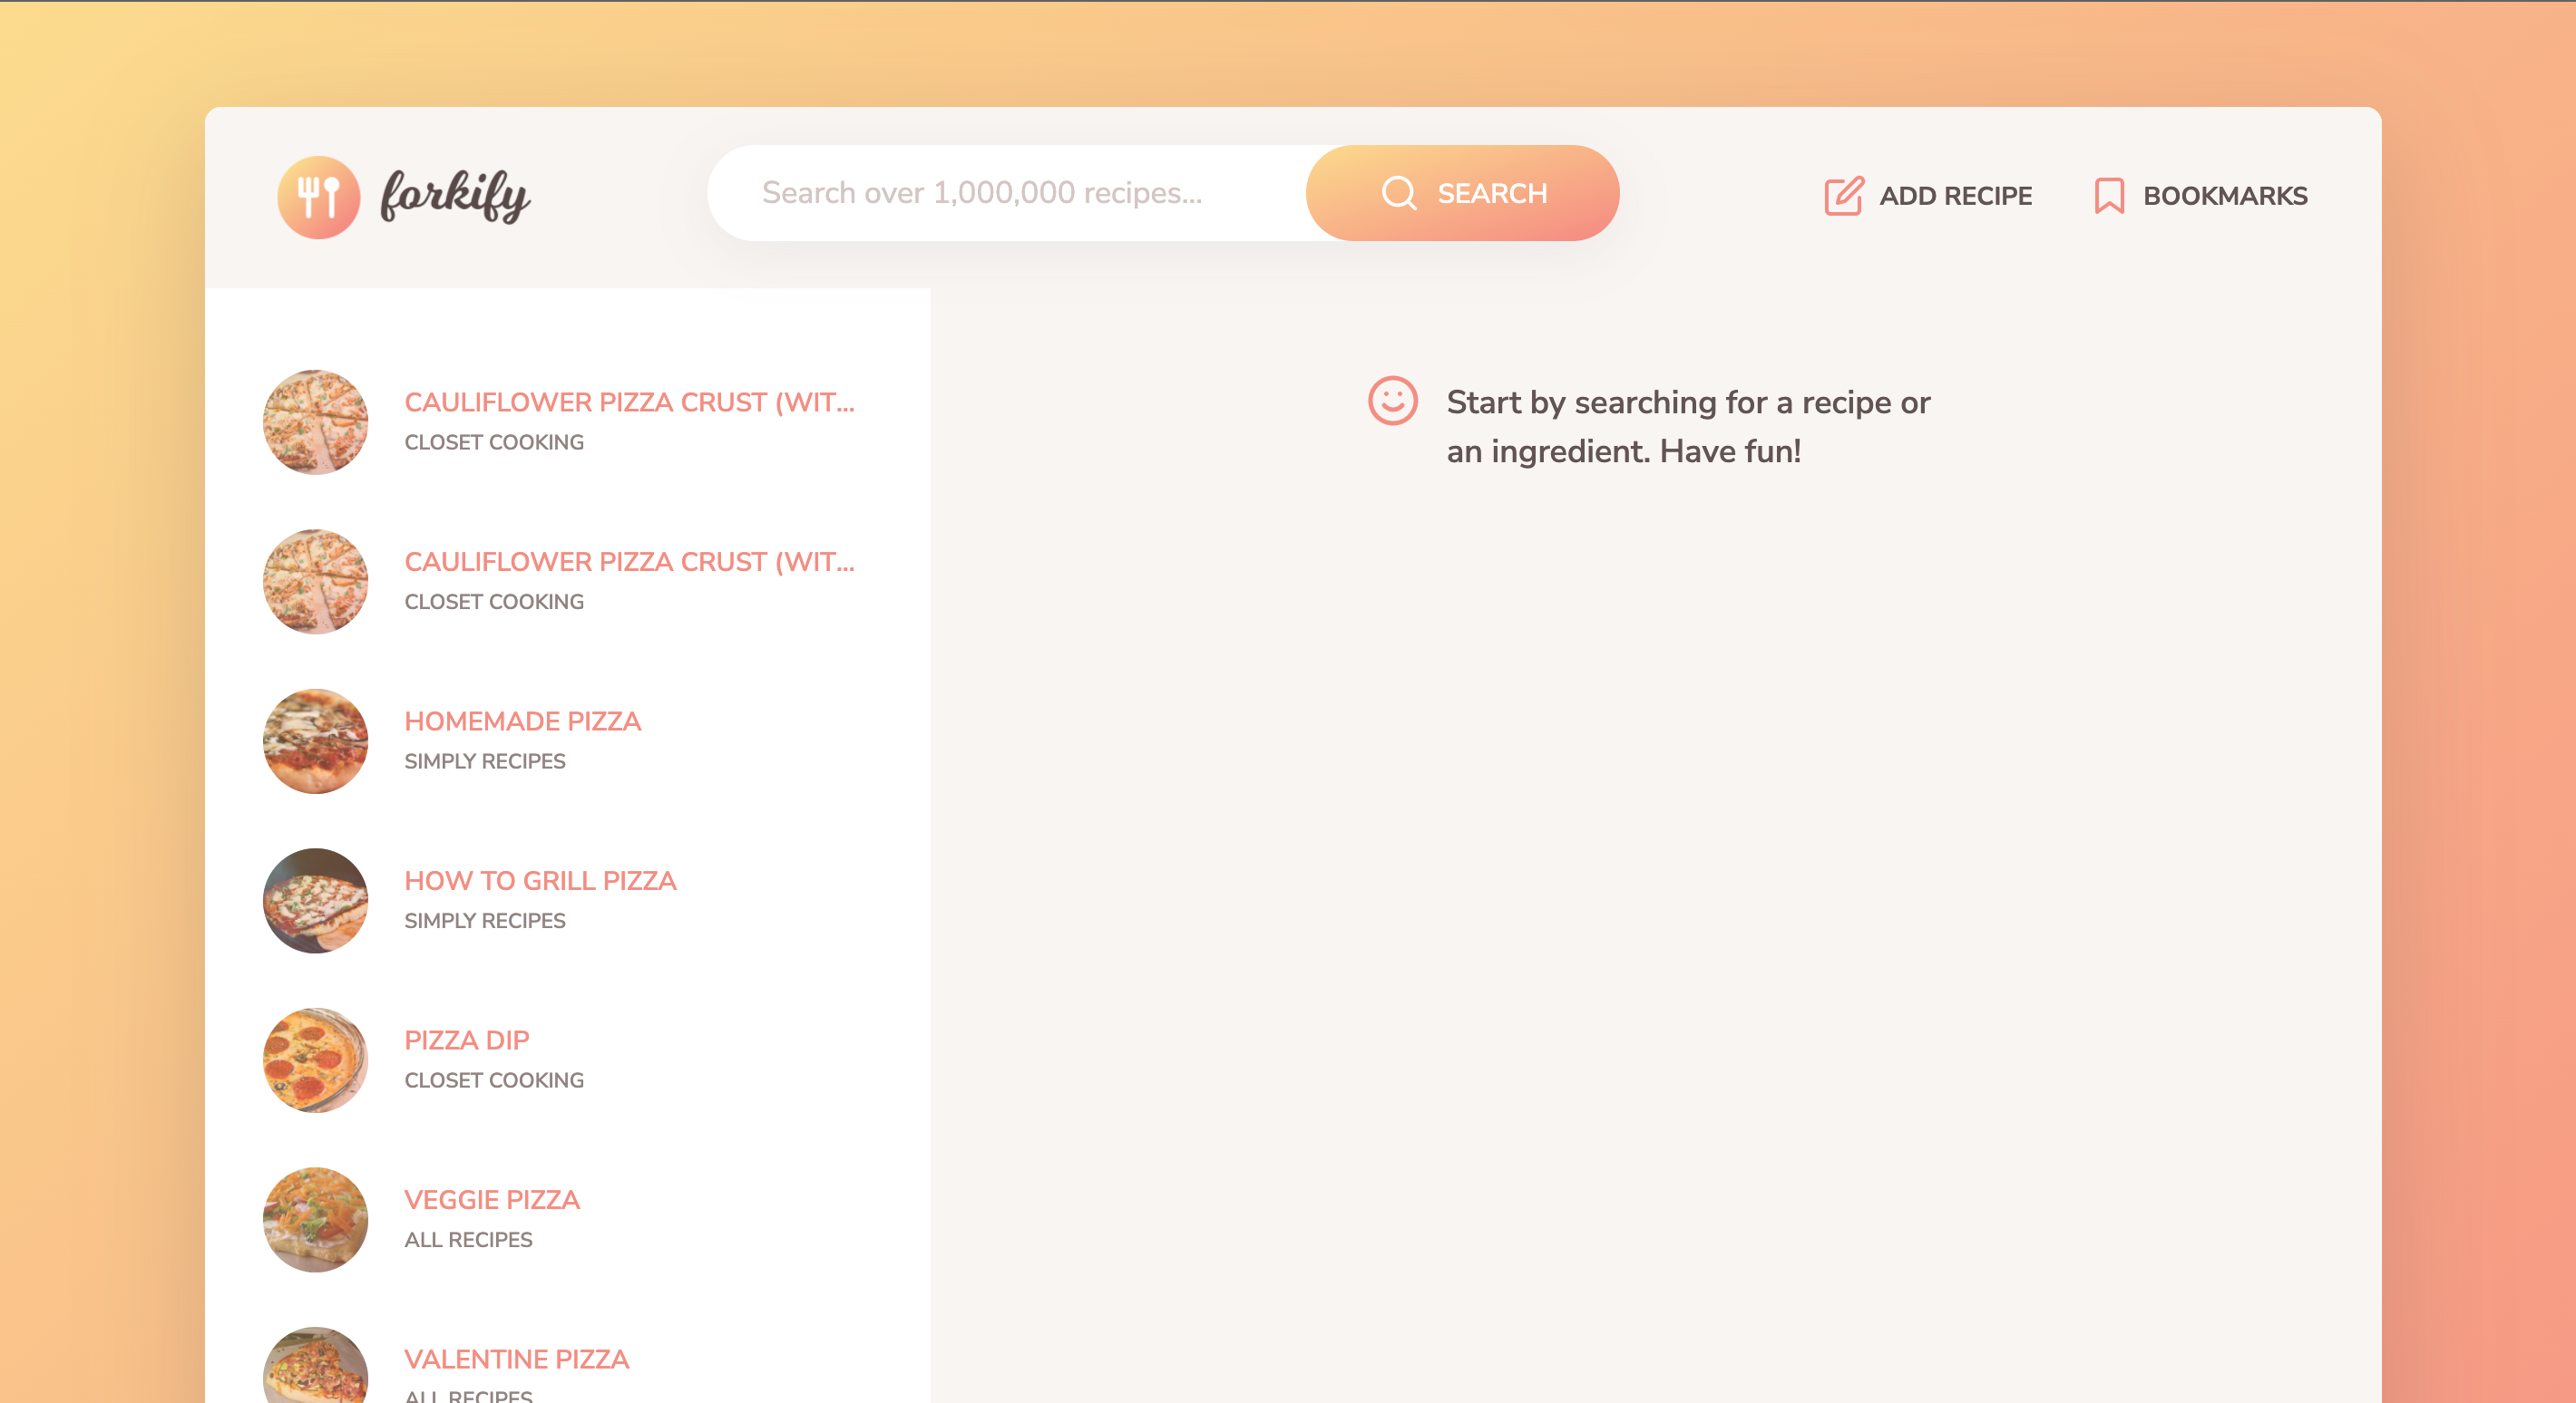Open the Cauliflower Pizza Crust recipe
The image size is (2576, 1403).
pos(629,402)
